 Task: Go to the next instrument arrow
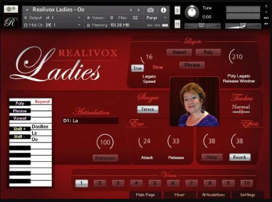(x=139, y=10)
